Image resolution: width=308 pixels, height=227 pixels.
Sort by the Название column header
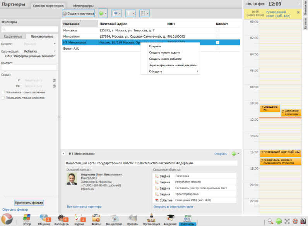pyautogui.click(x=80, y=24)
